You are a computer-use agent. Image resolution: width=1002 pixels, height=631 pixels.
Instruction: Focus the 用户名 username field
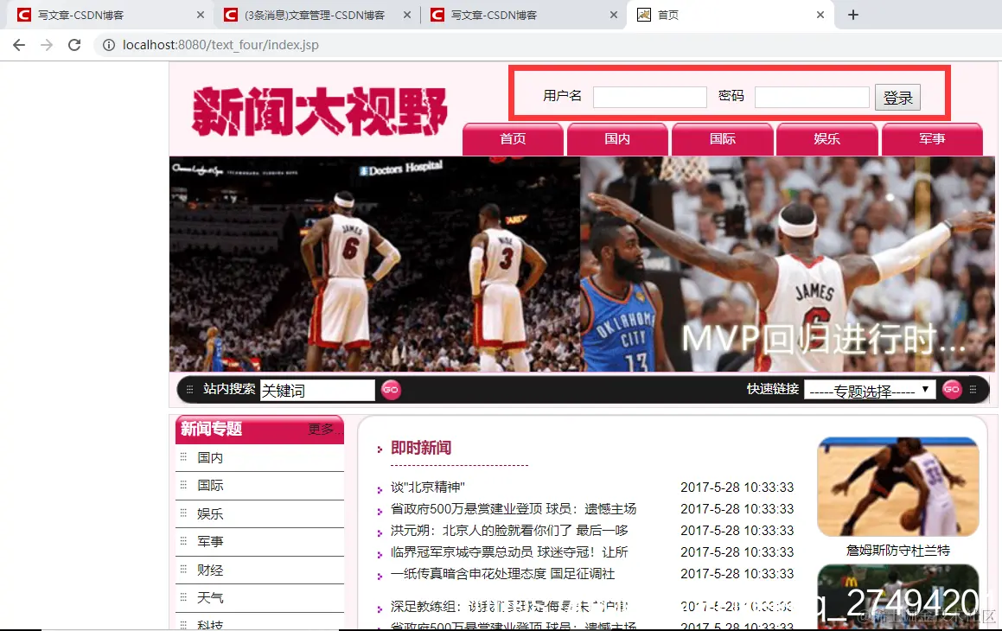[x=650, y=97]
